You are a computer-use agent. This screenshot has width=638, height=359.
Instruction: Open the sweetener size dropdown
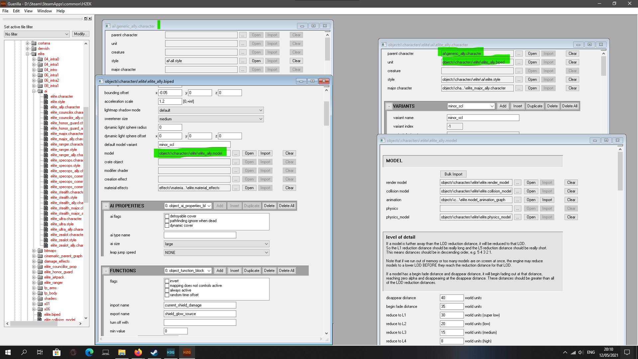211,119
